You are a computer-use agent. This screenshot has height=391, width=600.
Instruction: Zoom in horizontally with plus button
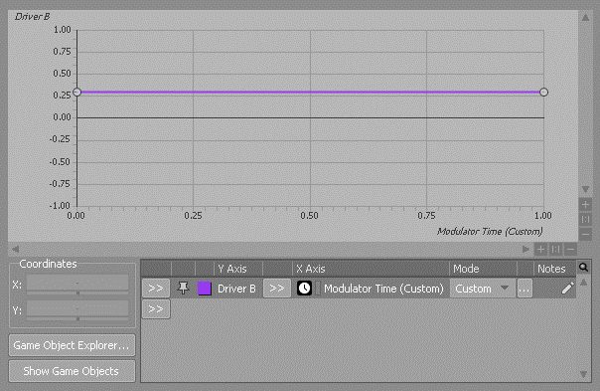click(540, 250)
